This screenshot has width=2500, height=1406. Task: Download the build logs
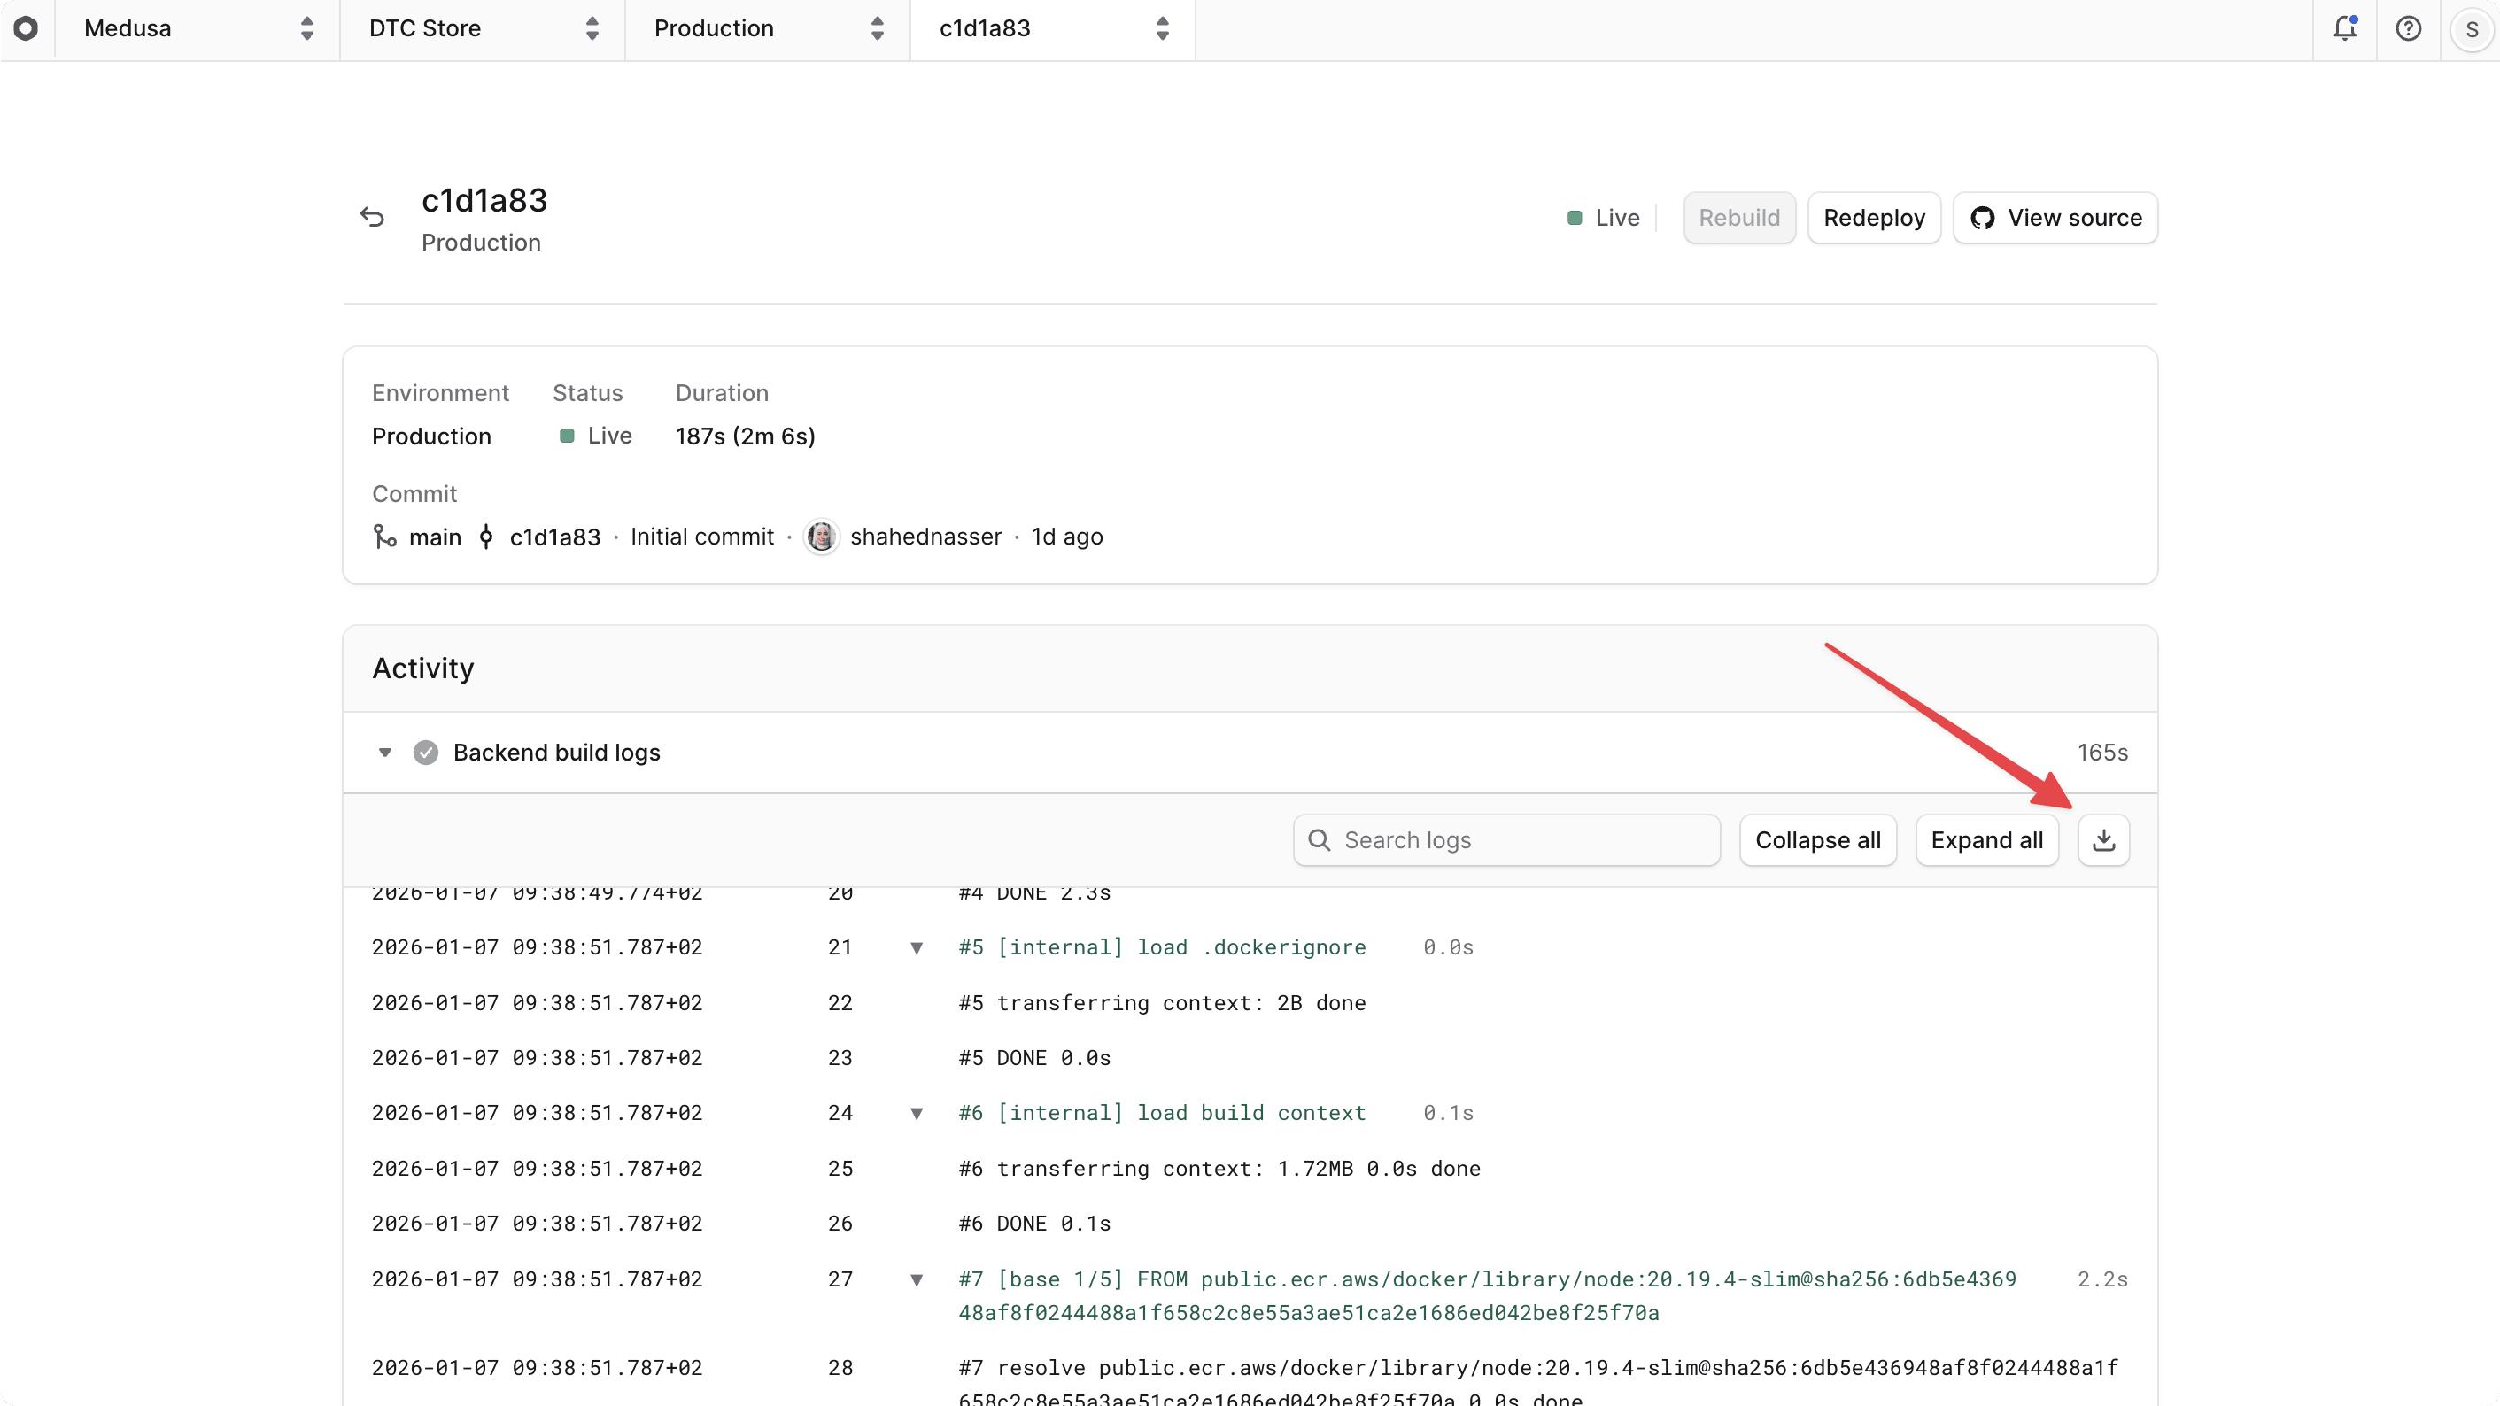[2103, 839]
